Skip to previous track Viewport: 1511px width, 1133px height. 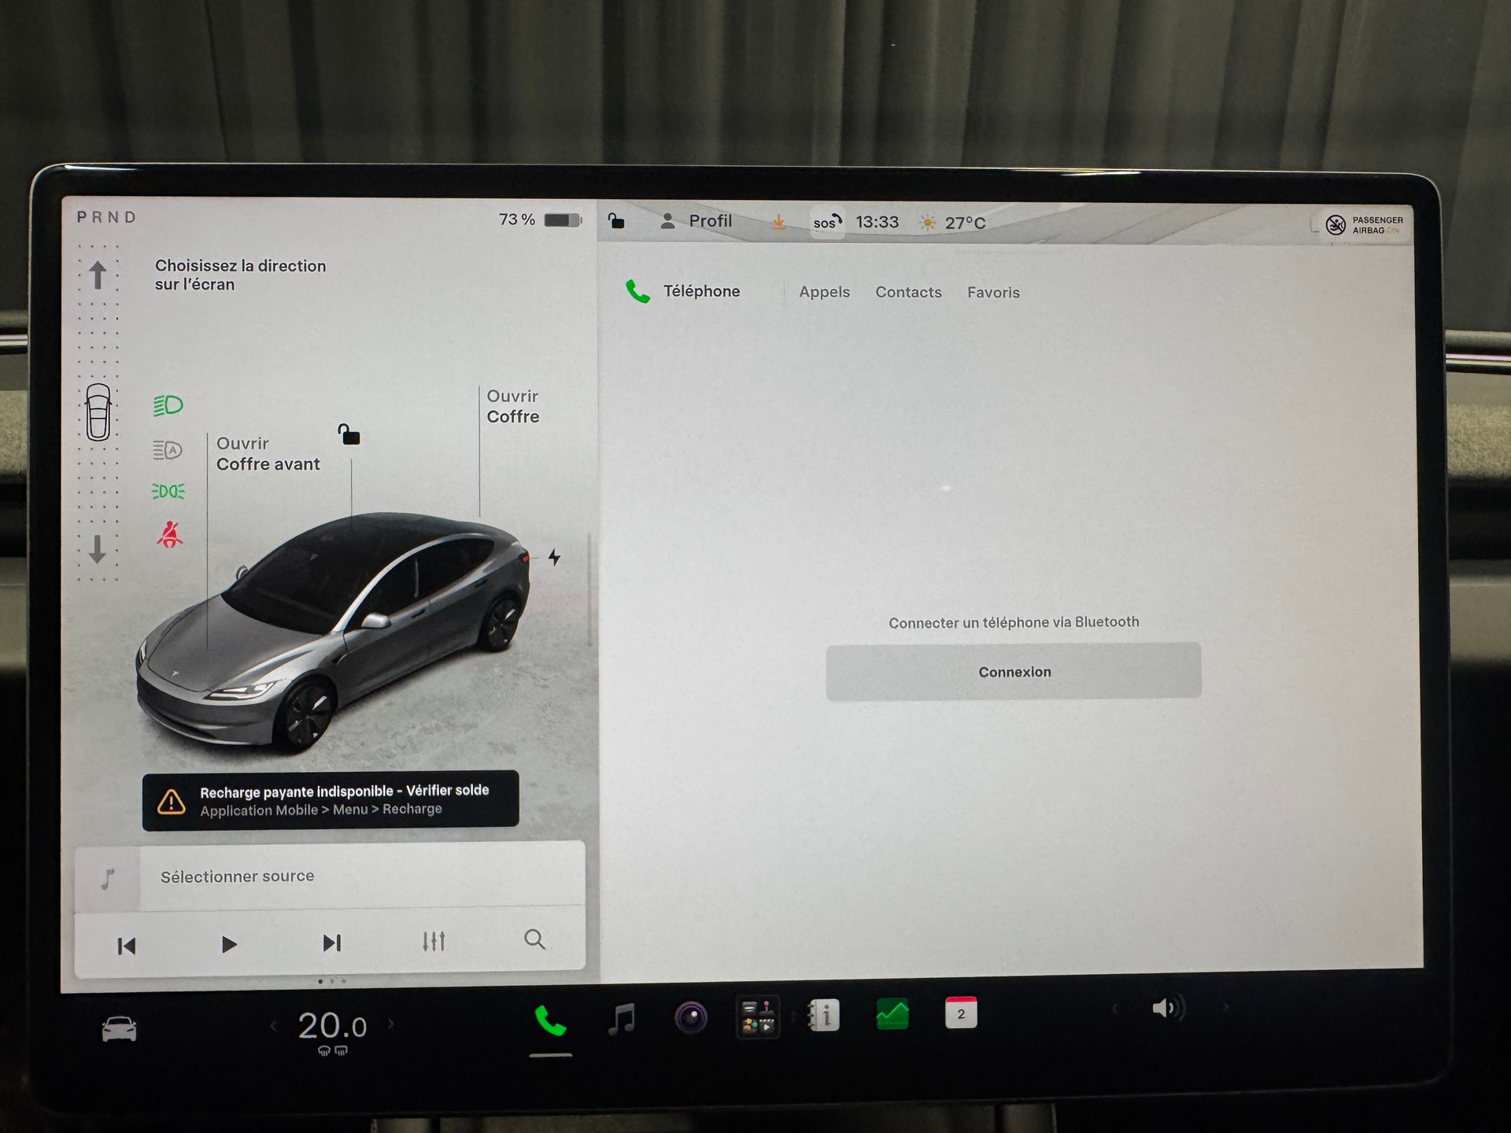click(126, 946)
